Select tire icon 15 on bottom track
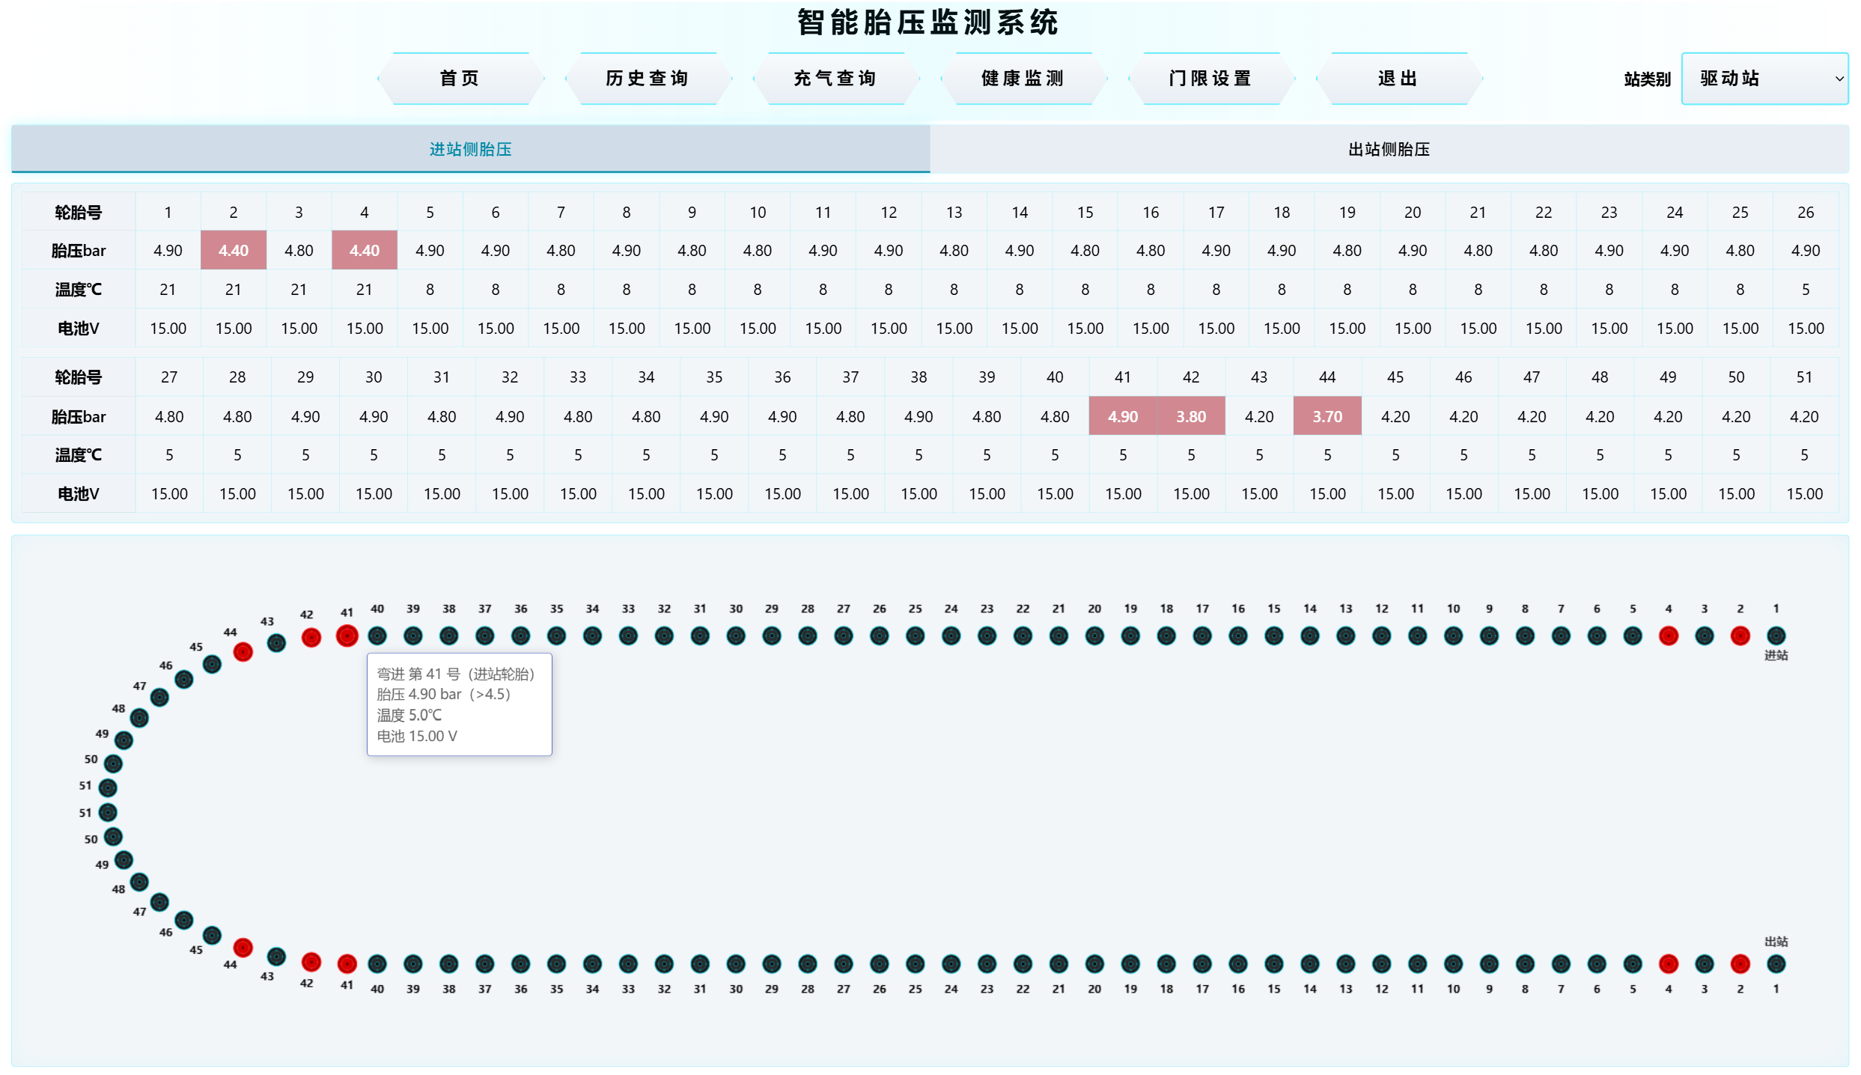 [1274, 963]
